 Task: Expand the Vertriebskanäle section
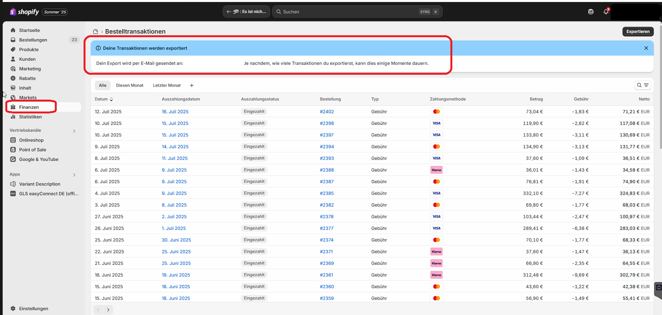coord(74,131)
